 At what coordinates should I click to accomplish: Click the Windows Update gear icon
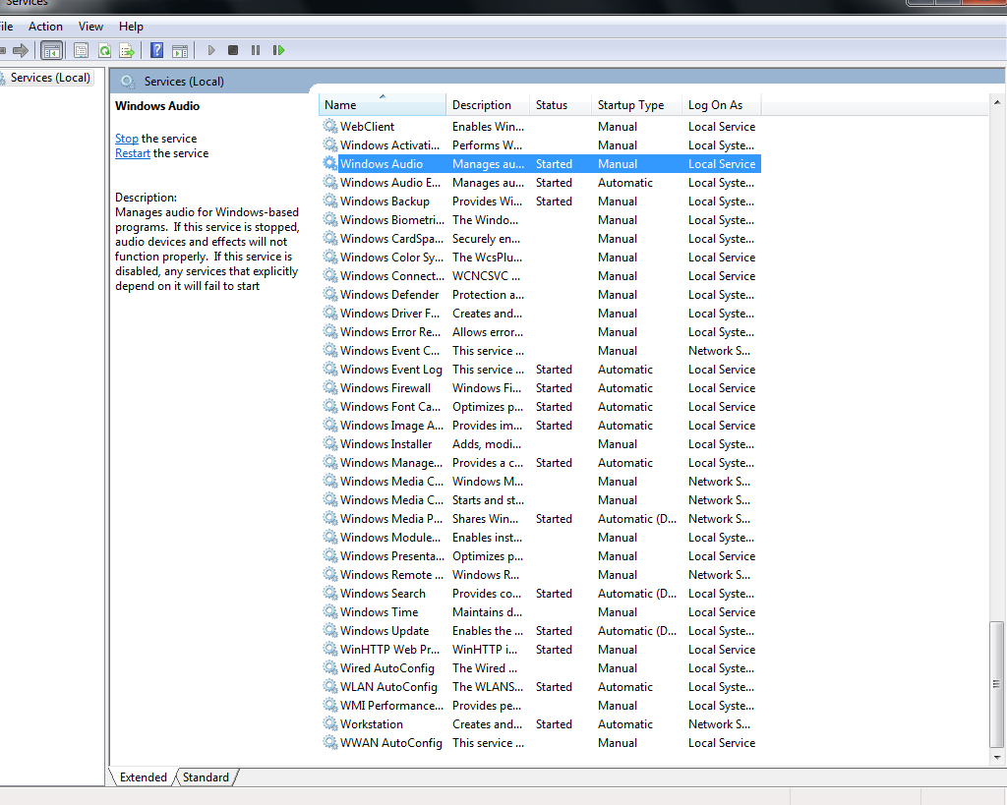click(330, 630)
